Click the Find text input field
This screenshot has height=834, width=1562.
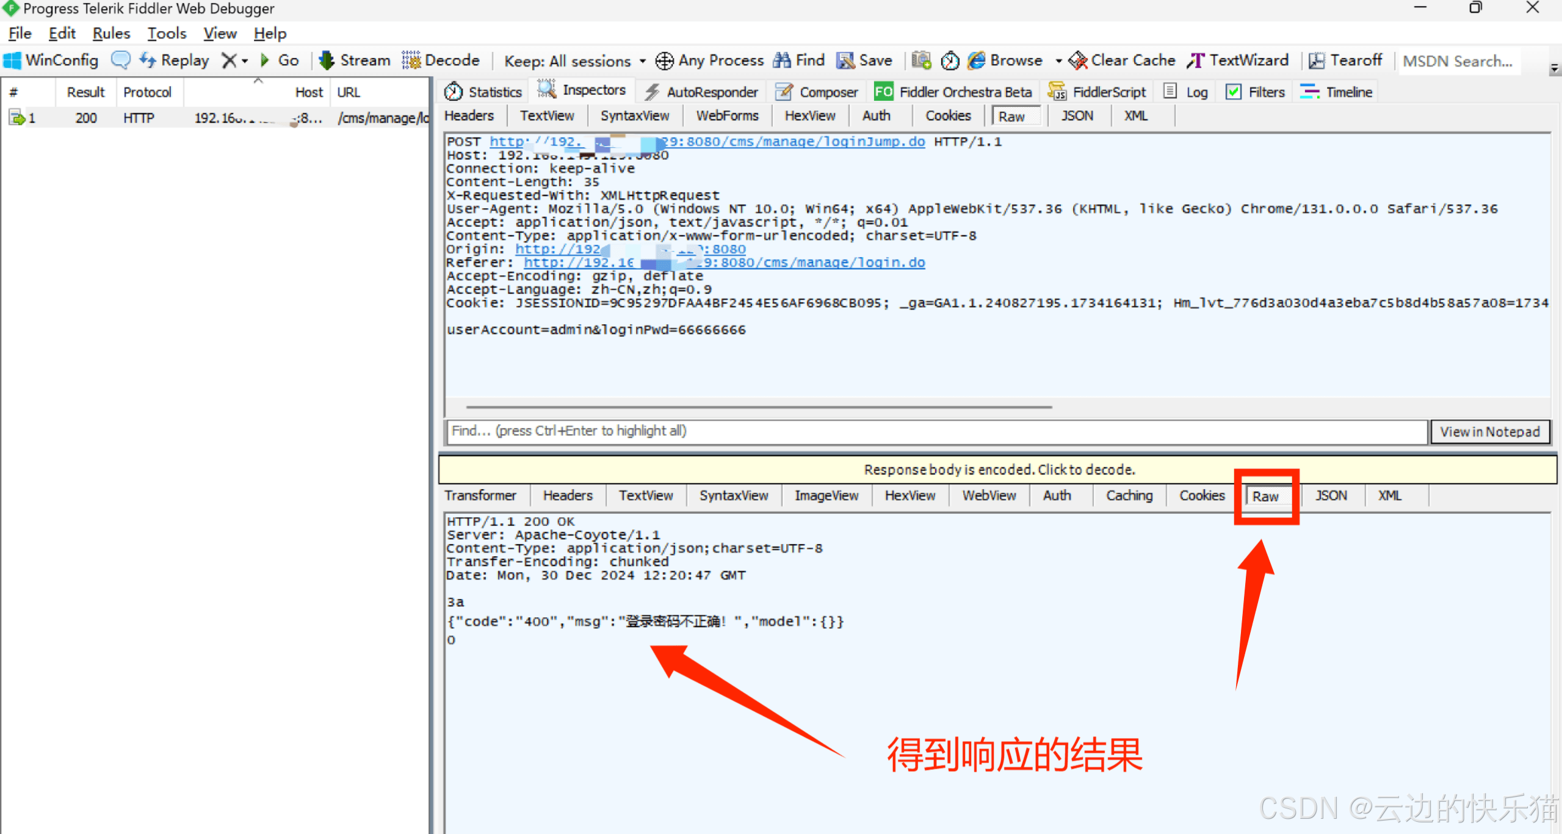[936, 431]
